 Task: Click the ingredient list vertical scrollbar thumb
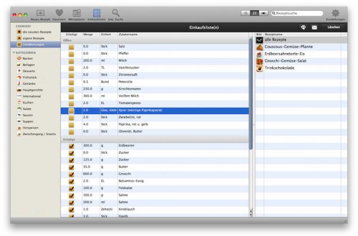(251, 94)
